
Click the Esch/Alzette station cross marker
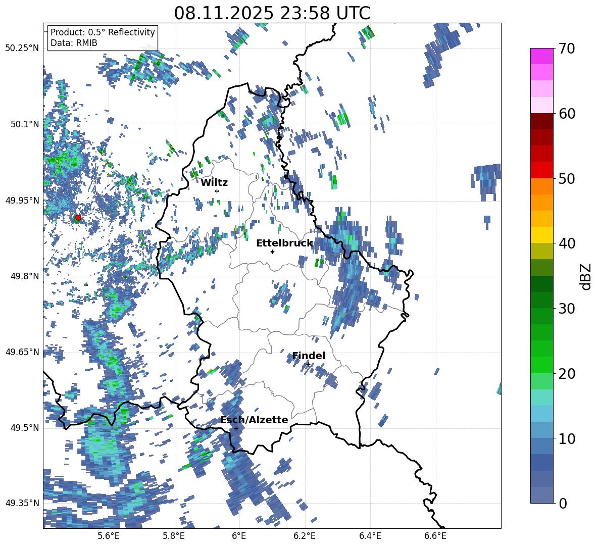[236, 428]
